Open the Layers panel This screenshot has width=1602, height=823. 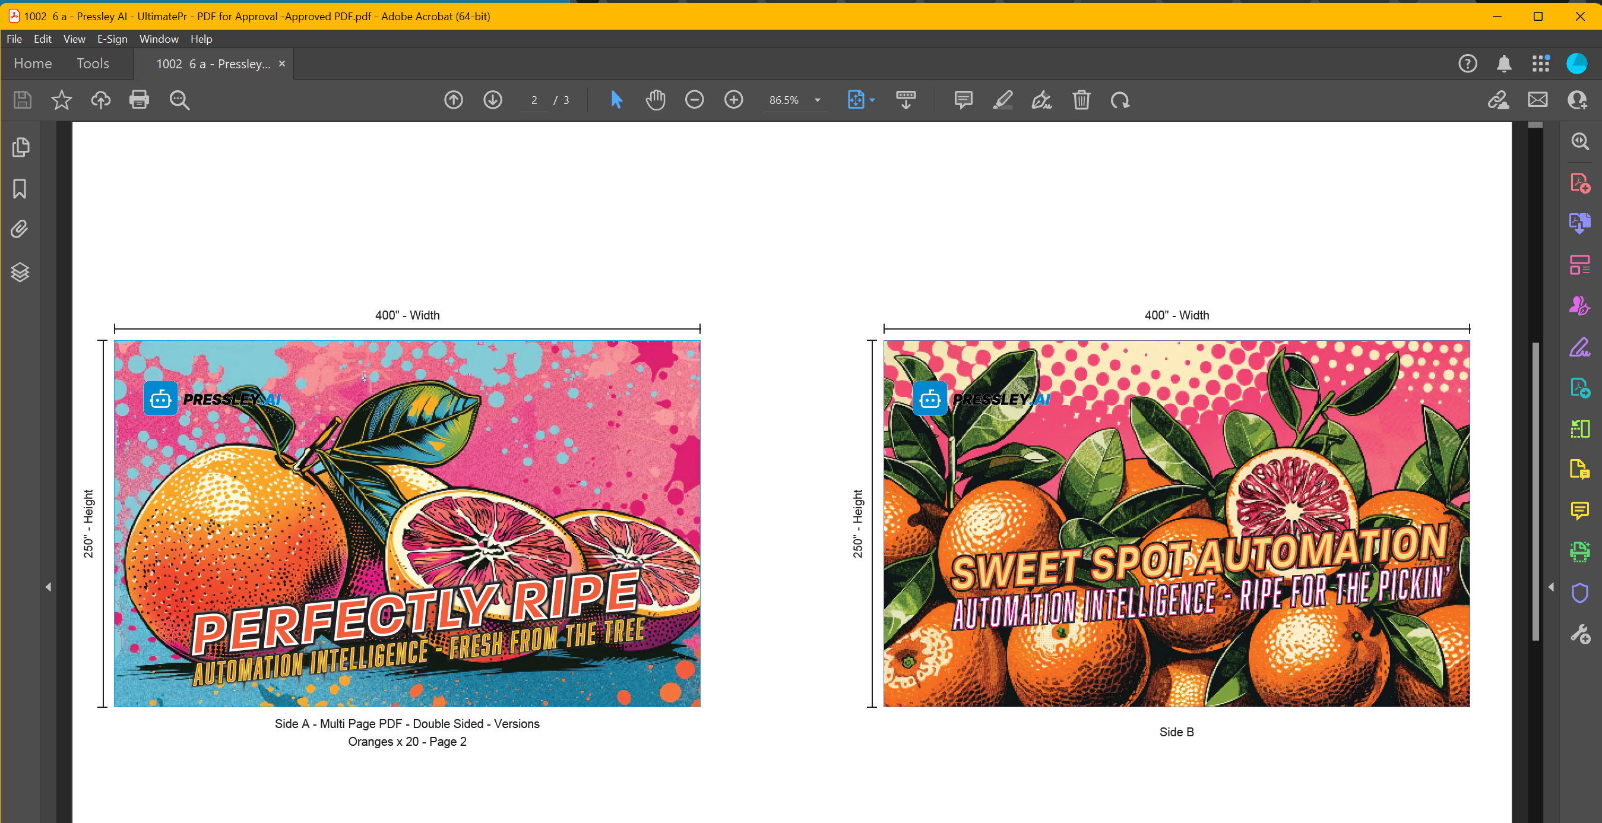(x=20, y=272)
